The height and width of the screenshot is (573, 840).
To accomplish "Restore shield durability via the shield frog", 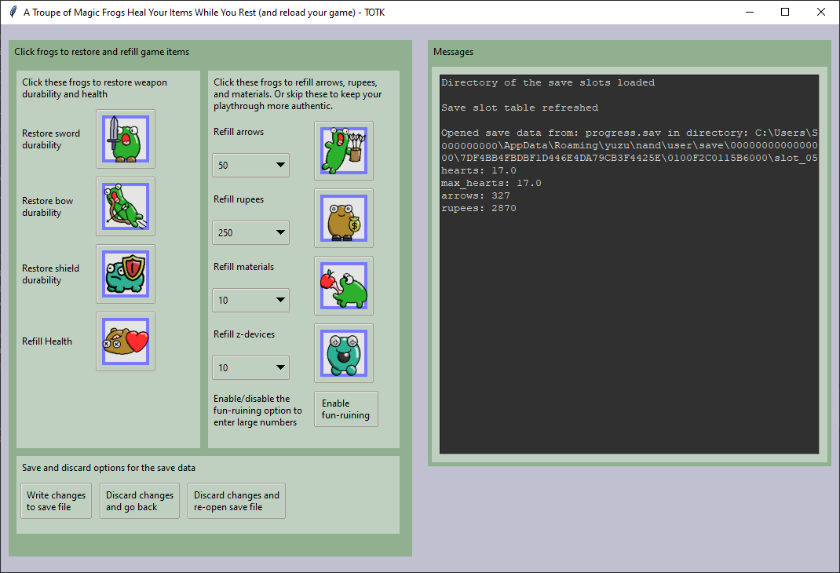I will [x=125, y=274].
